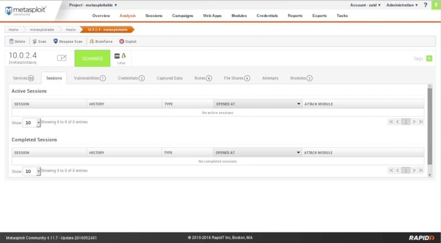Click the server device icon beside the penguin
441x243 pixels.
coord(117,56)
